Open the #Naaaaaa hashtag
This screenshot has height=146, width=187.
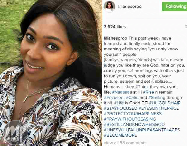coord(122,92)
